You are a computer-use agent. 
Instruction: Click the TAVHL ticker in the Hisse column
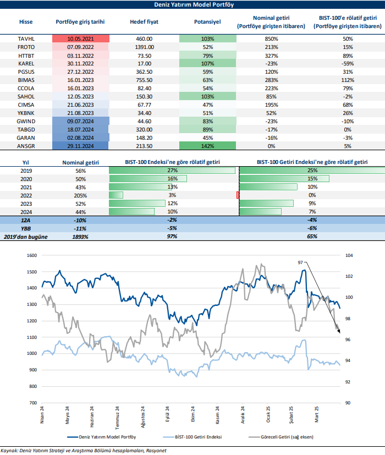pyautogui.click(x=26, y=39)
